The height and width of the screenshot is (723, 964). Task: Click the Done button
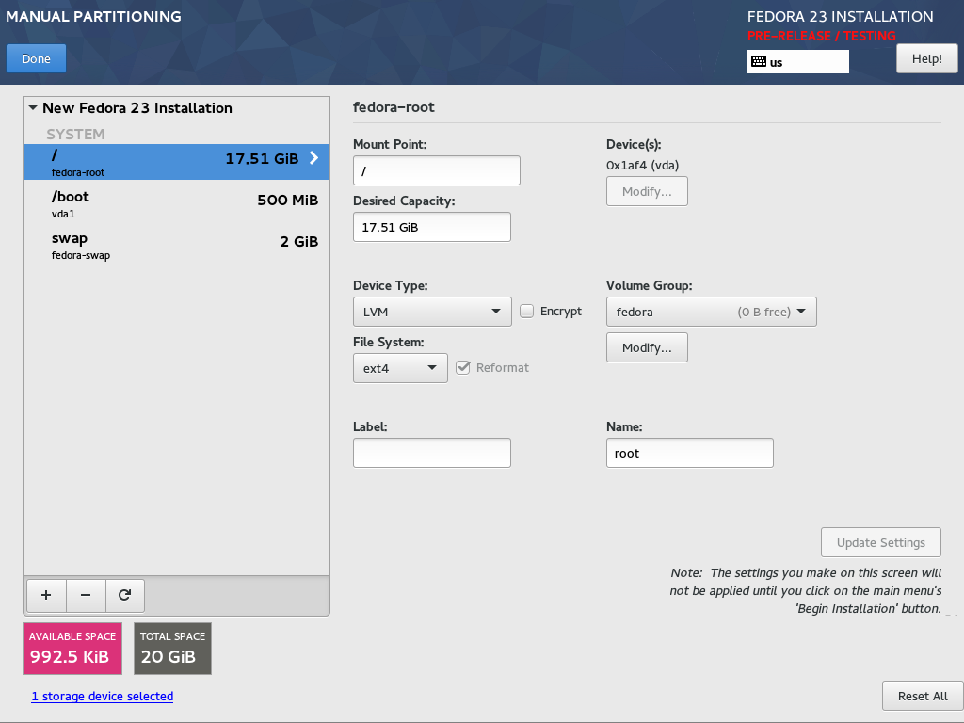[37, 59]
